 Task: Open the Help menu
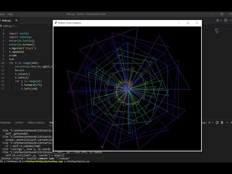click(10, 14)
